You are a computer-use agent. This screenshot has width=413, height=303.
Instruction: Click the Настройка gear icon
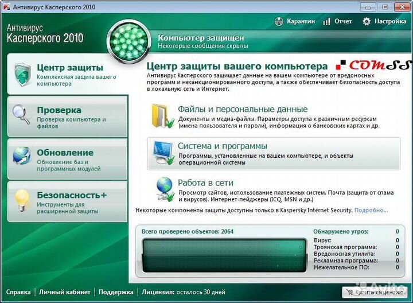(367, 21)
